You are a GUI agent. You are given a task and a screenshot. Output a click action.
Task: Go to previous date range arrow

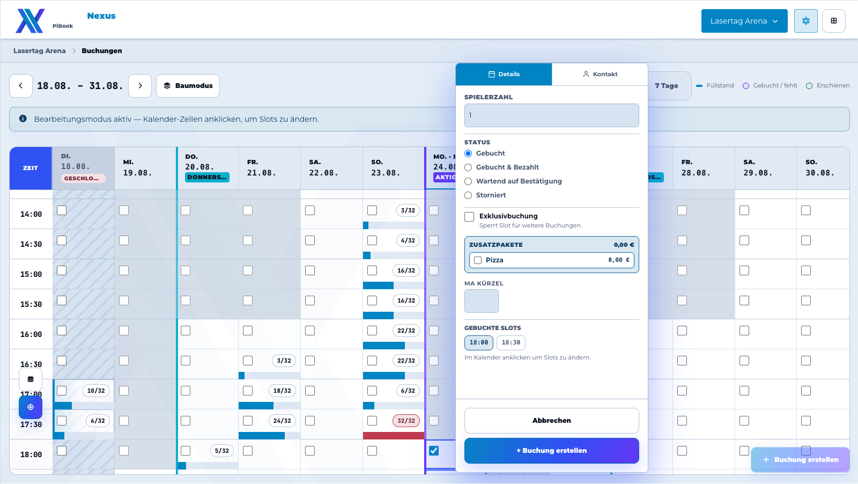(21, 86)
